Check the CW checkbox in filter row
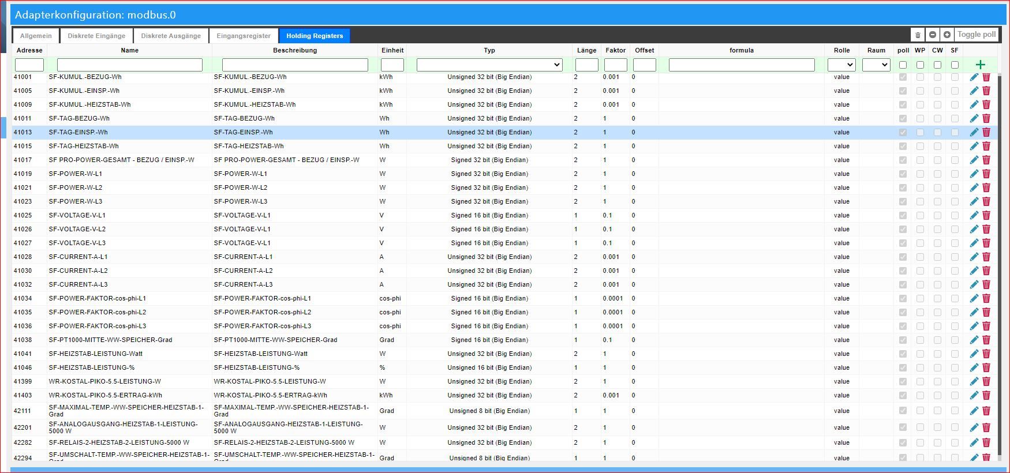 click(x=937, y=65)
